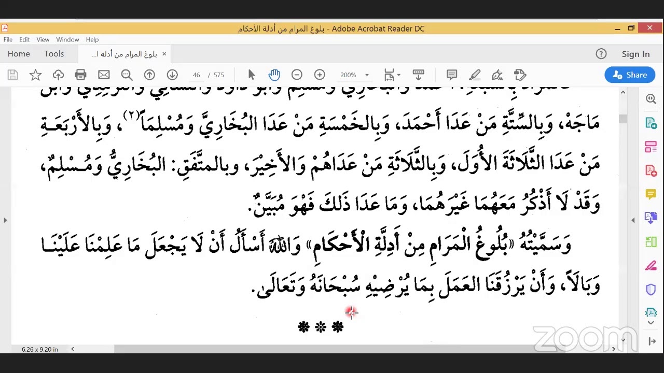
Task: Click Sign In link
Action: coord(635,54)
